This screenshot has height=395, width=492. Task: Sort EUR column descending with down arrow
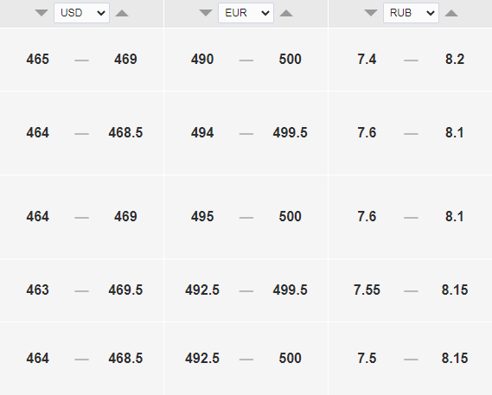point(206,13)
